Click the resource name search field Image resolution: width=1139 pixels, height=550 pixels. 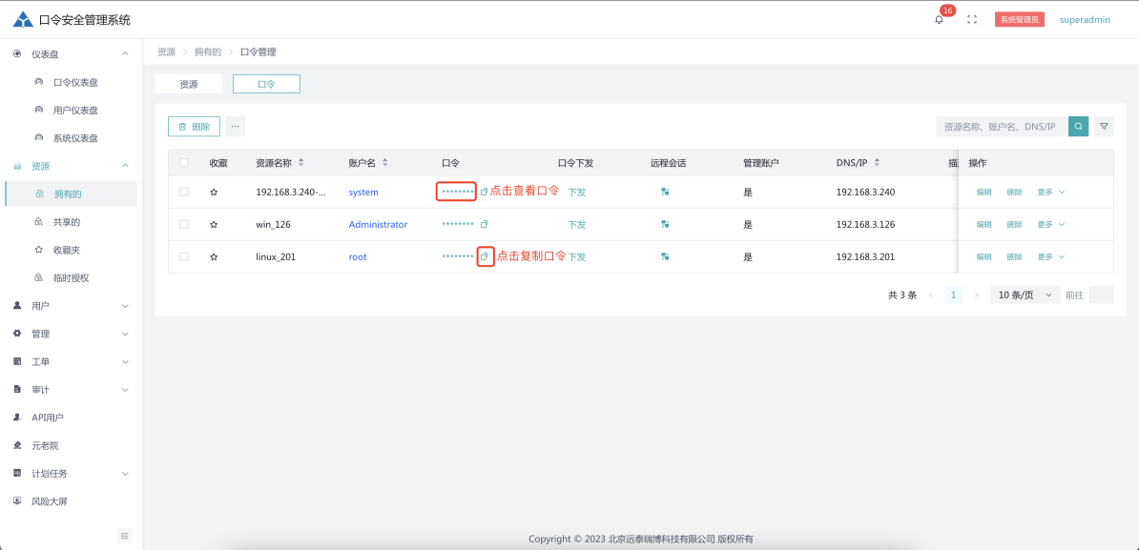1001,126
